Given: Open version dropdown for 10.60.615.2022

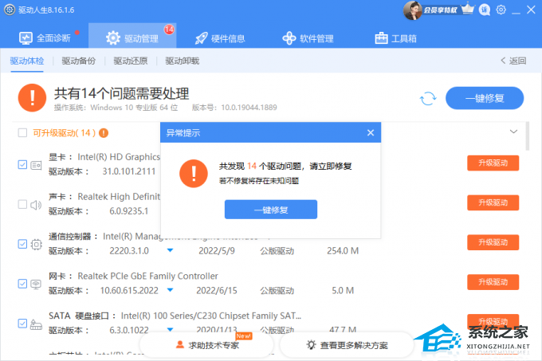Looking at the screenshot, I should [x=170, y=290].
